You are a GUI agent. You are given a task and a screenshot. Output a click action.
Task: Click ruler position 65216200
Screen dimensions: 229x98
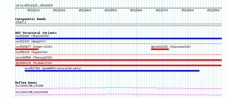34,10
